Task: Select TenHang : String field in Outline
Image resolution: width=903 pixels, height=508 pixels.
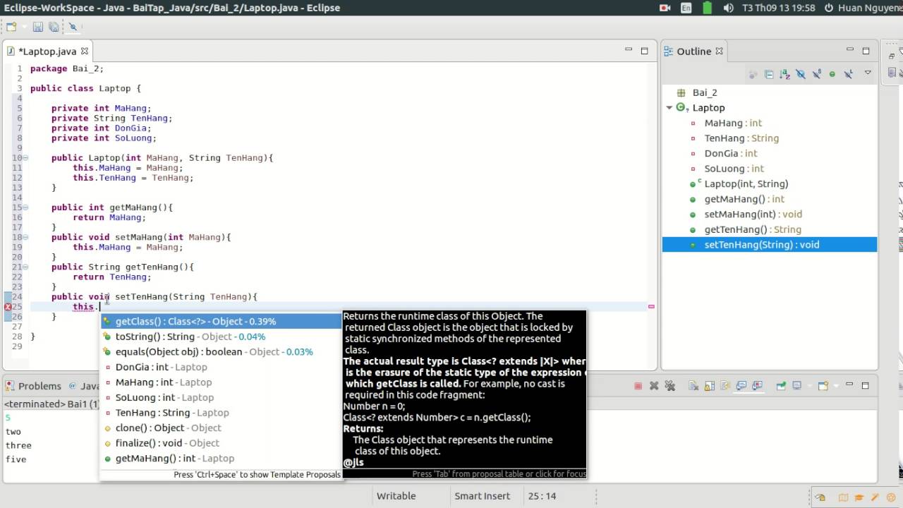Action: click(741, 138)
